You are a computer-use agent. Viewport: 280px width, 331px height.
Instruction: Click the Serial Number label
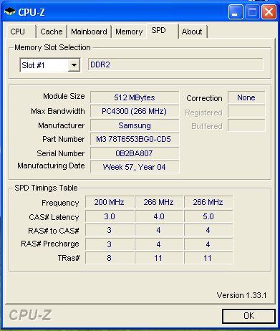[61, 153]
